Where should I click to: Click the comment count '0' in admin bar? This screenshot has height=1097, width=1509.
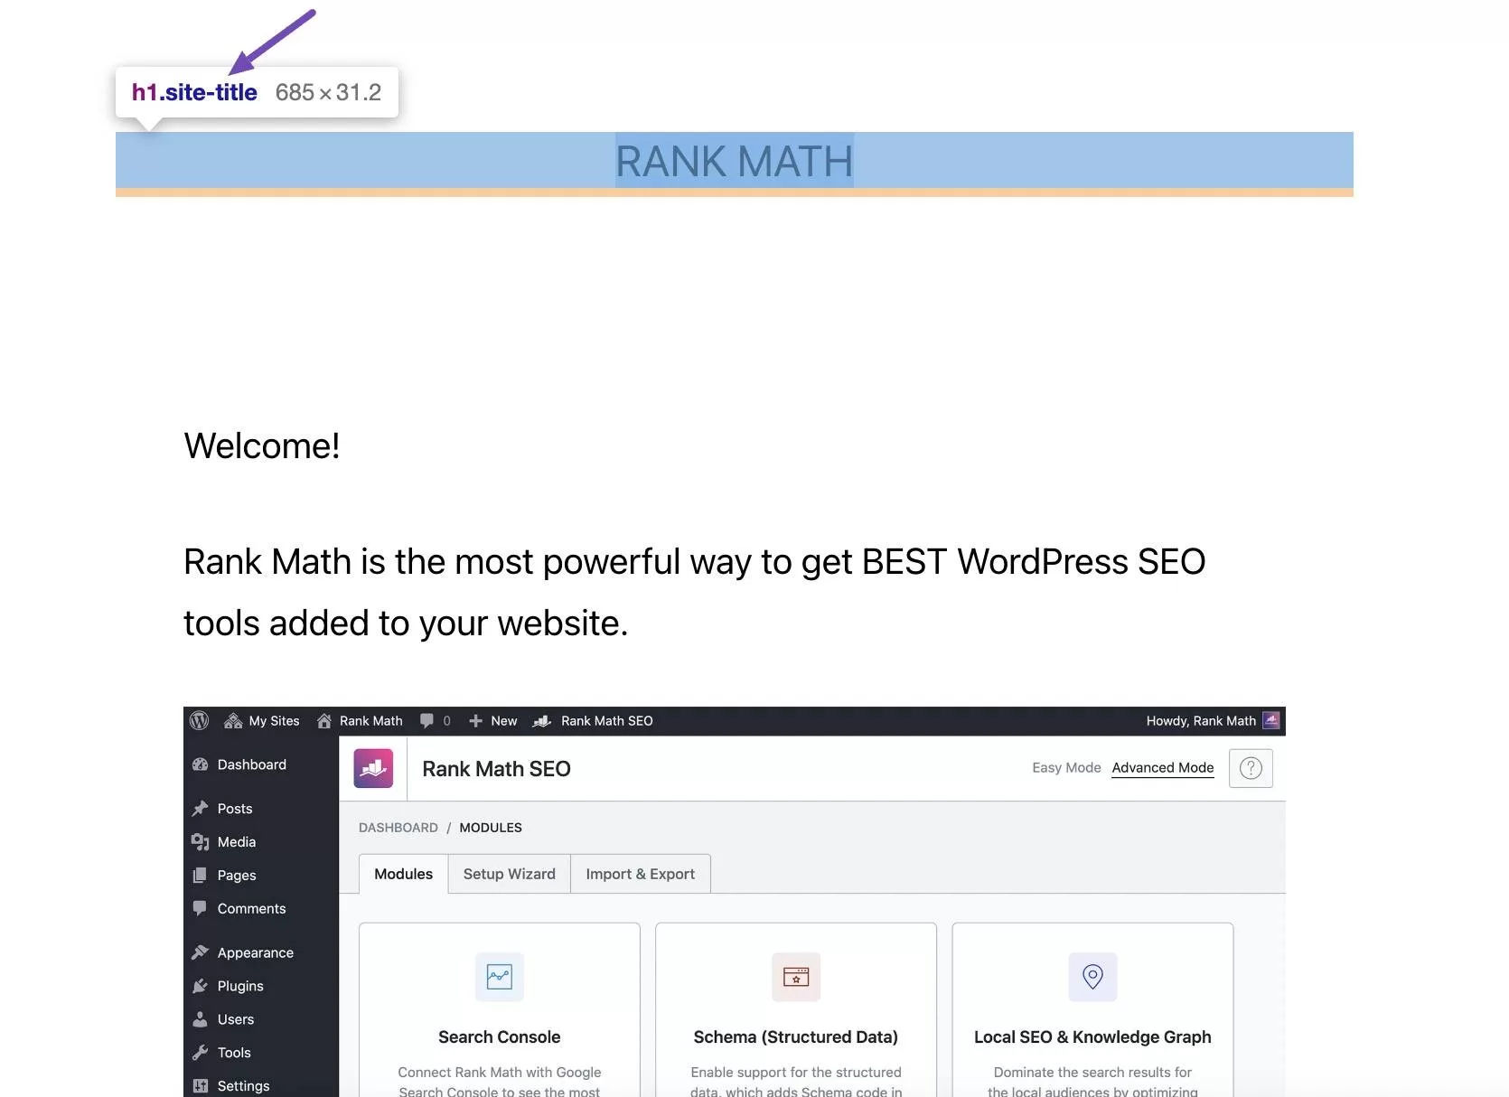tap(446, 721)
